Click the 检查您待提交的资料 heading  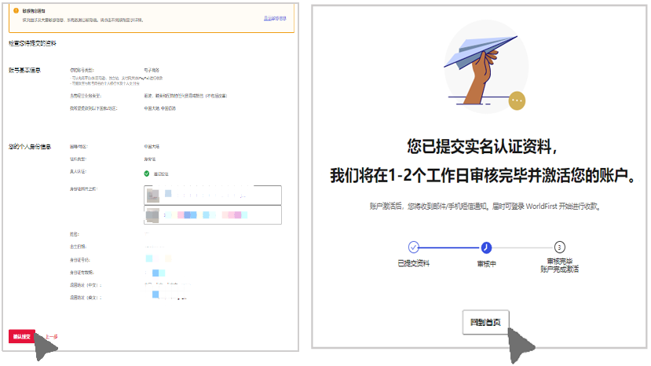32,43
